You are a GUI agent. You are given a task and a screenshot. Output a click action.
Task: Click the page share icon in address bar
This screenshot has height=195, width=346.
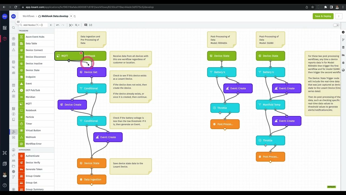click(x=307, y=7)
